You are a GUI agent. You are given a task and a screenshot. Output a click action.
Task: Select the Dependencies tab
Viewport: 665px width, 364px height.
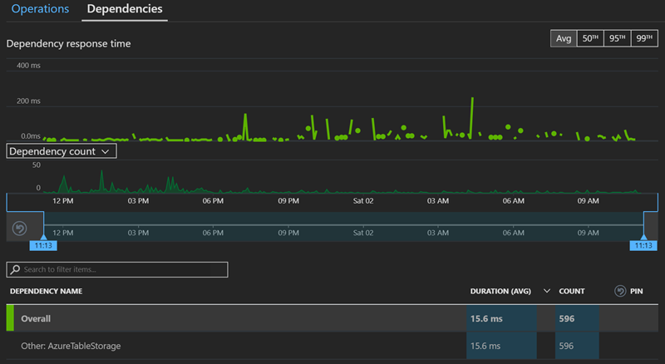click(125, 9)
